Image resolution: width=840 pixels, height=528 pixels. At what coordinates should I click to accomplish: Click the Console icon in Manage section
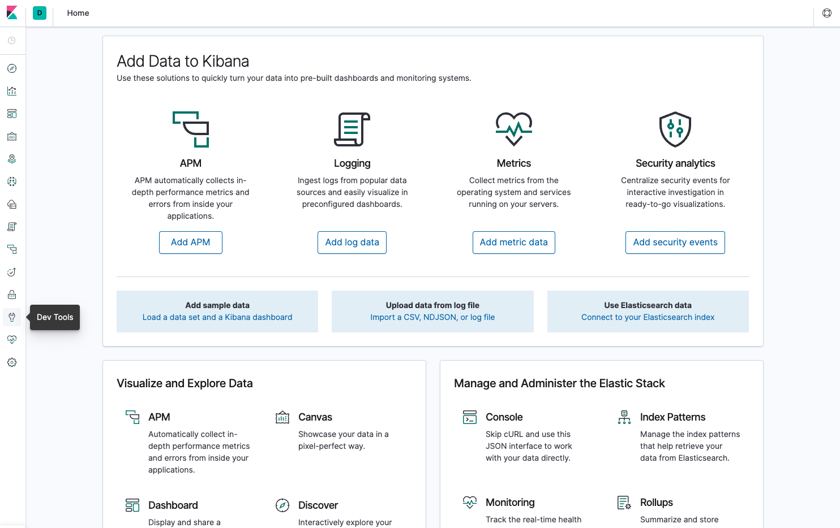point(470,417)
